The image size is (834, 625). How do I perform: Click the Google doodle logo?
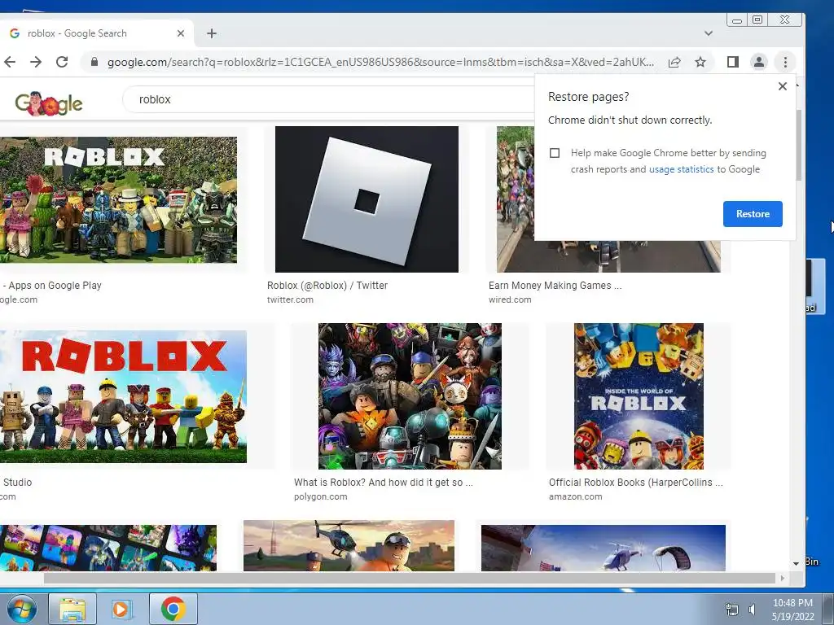point(48,103)
